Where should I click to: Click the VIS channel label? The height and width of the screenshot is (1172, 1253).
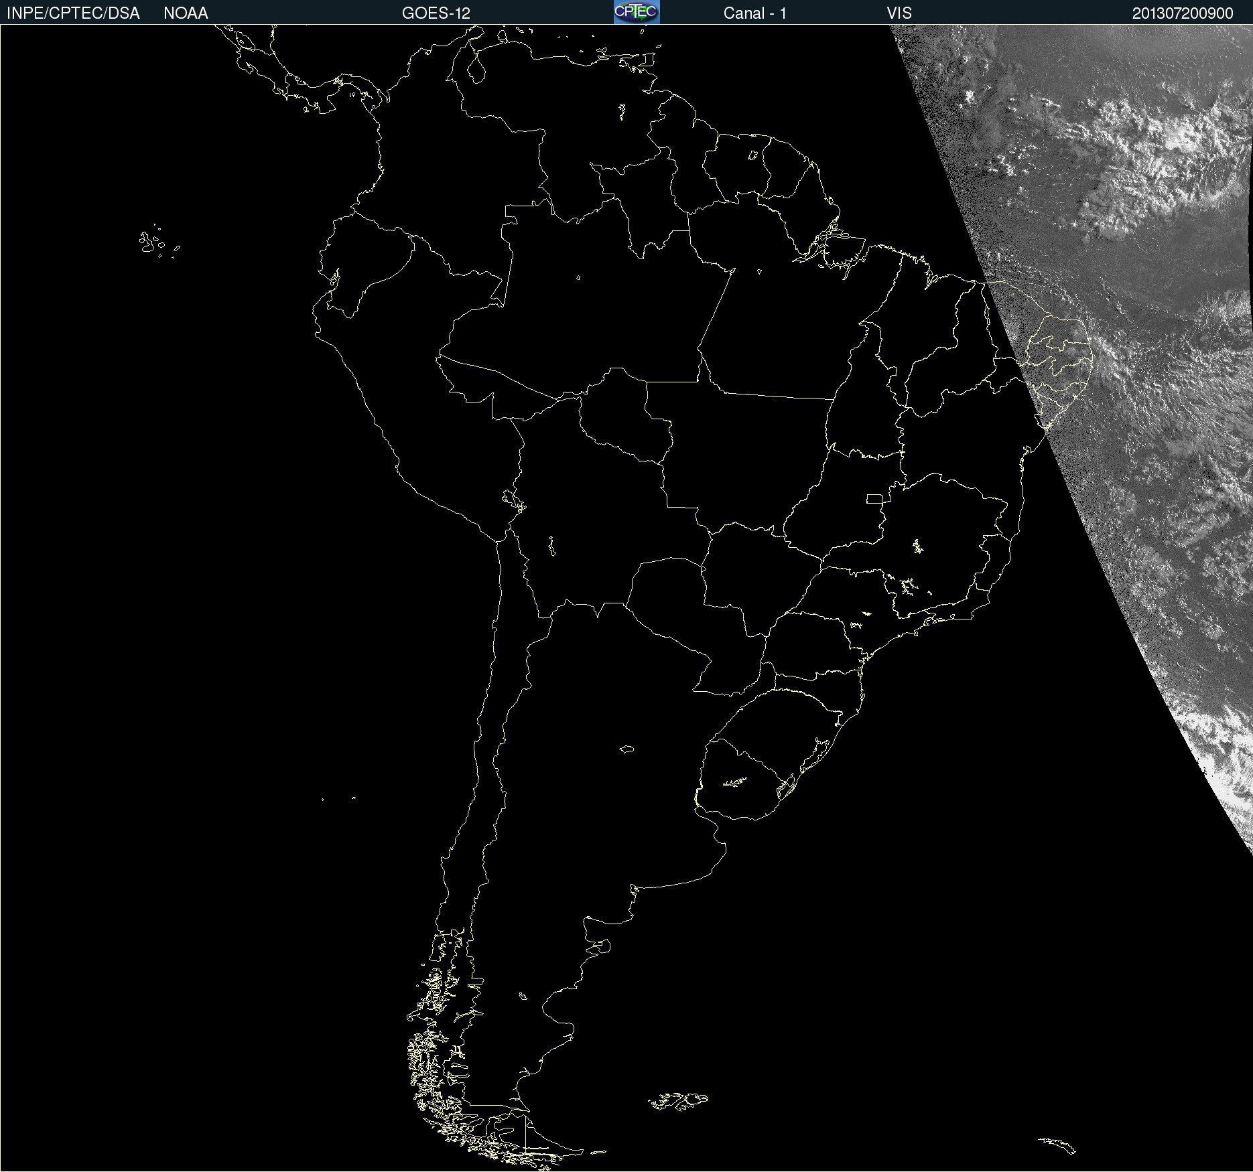[899, 13]
